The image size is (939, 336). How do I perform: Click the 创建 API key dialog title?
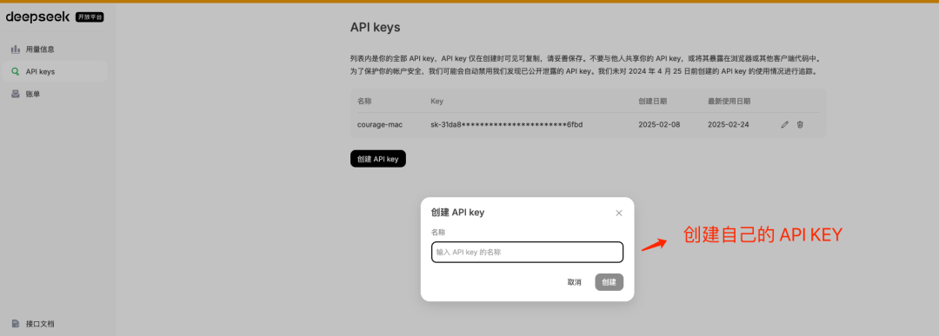457,212
